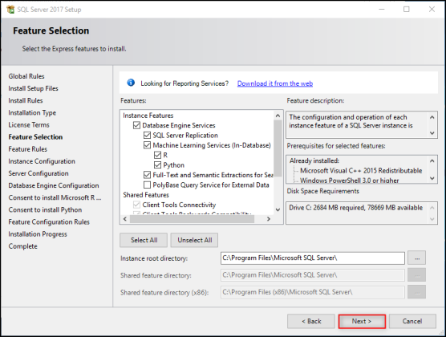Click the Consent to install Python step
The image size is (446, 337).
pos(45,209)
